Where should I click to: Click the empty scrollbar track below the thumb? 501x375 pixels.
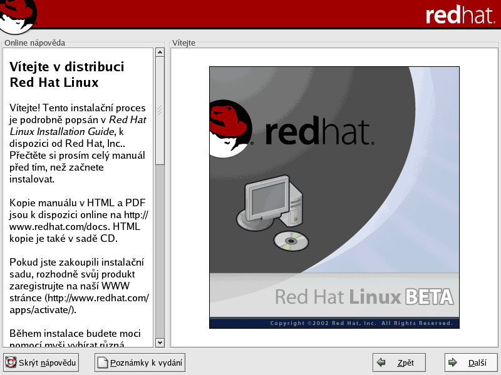pos(160,250)
